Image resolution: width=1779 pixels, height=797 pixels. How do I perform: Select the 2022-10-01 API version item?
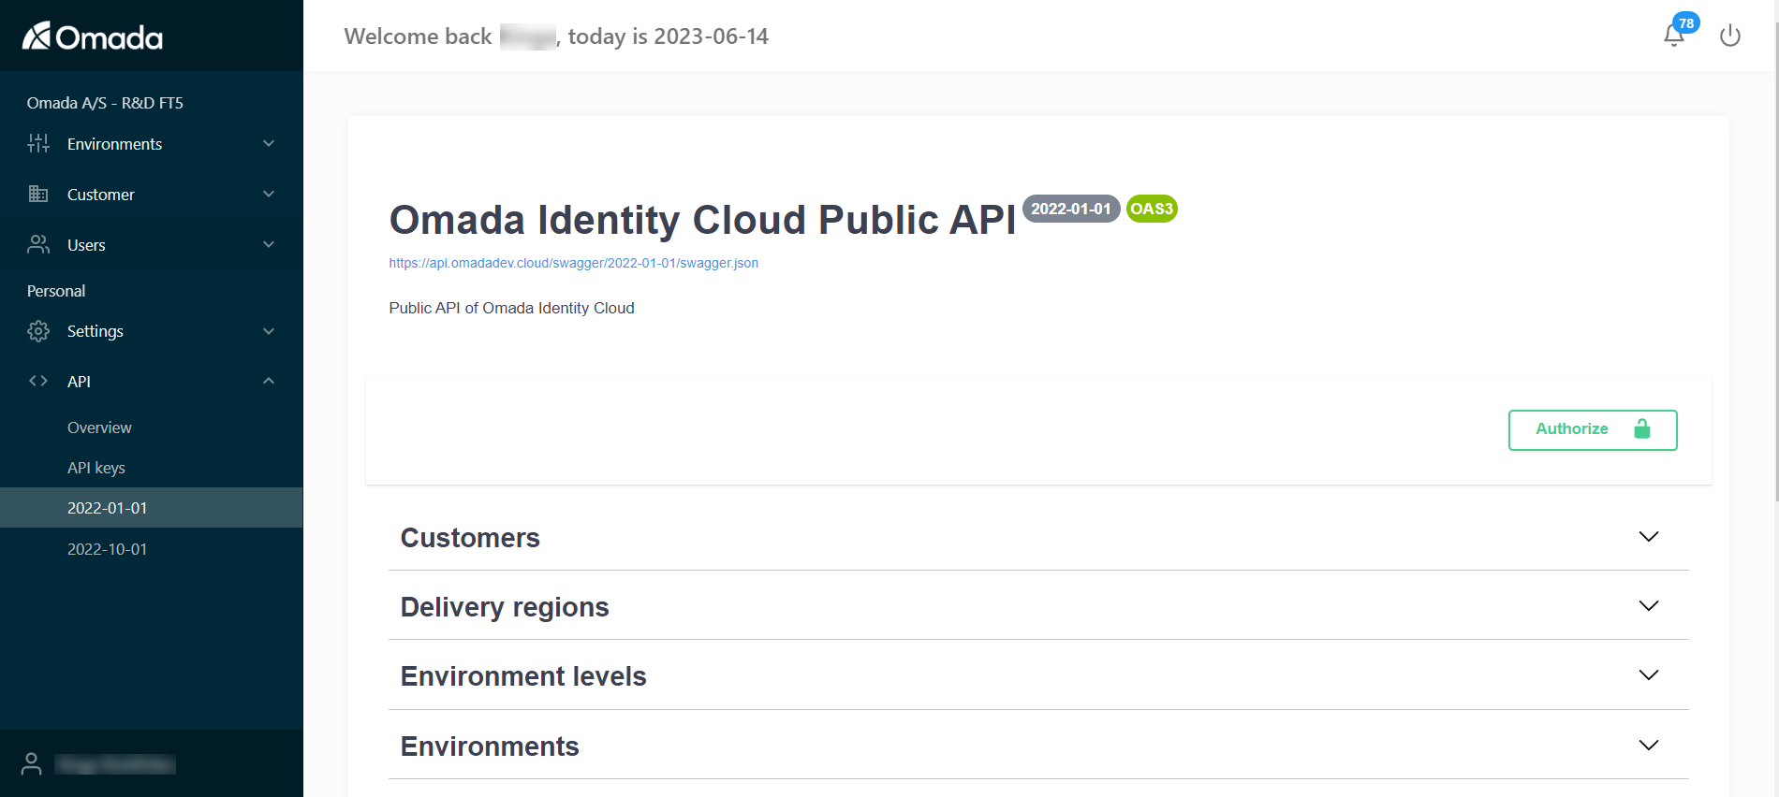point(151,549)
